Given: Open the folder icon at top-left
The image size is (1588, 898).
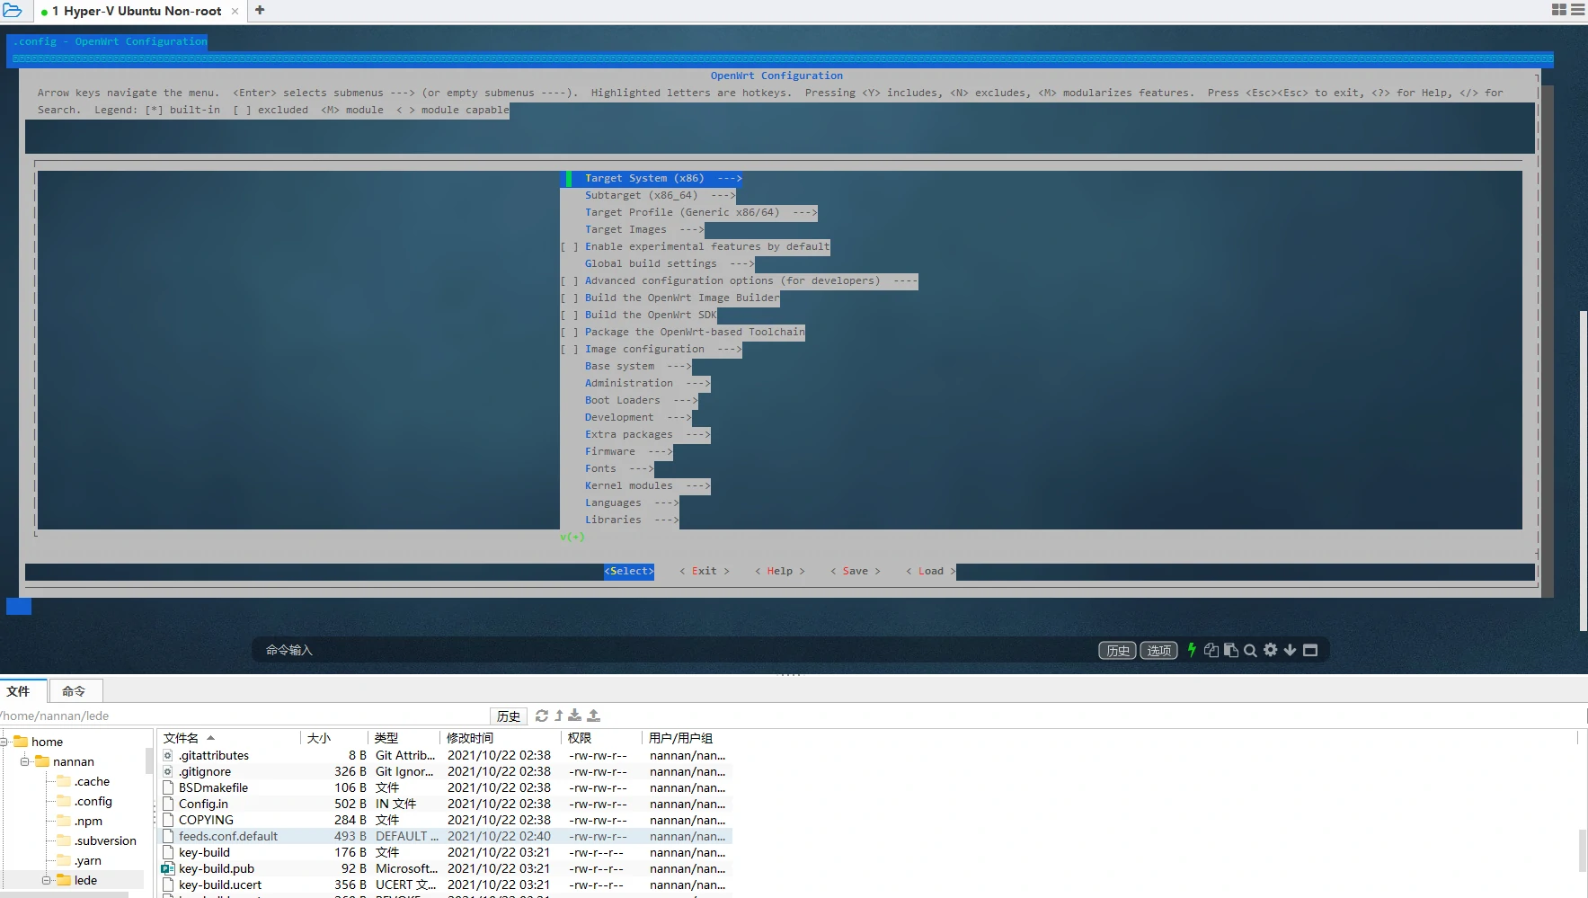Looking at the screenshot, I should click(13, 11).
